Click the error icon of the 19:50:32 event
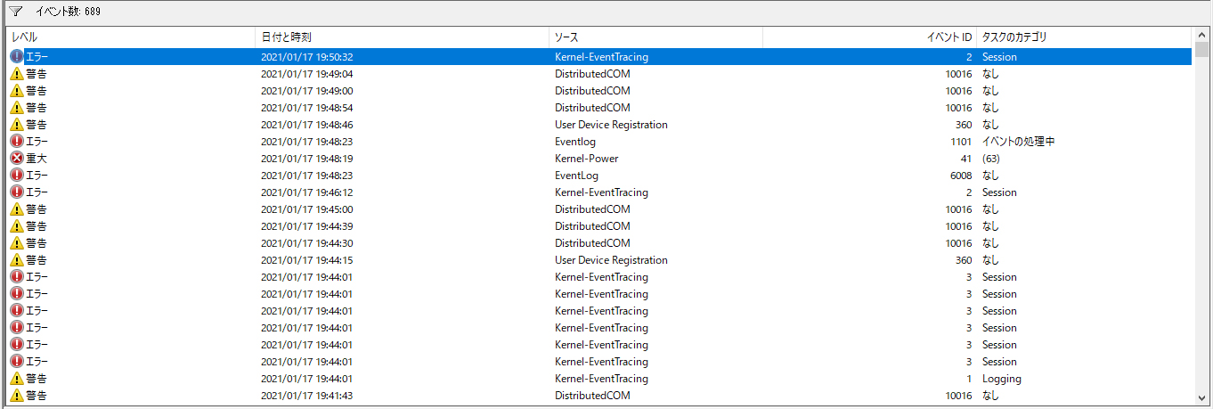The image size is (1213, 409). tap(17, 57)
